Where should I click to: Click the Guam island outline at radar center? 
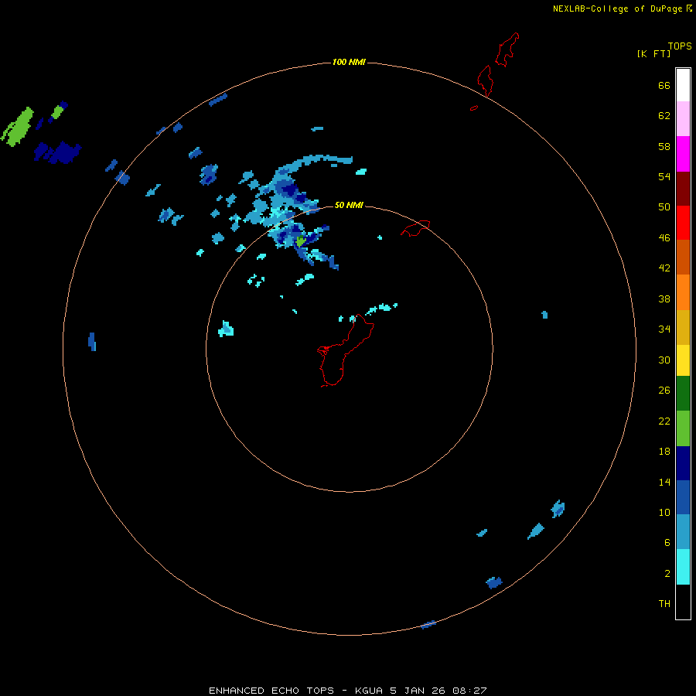346,350
